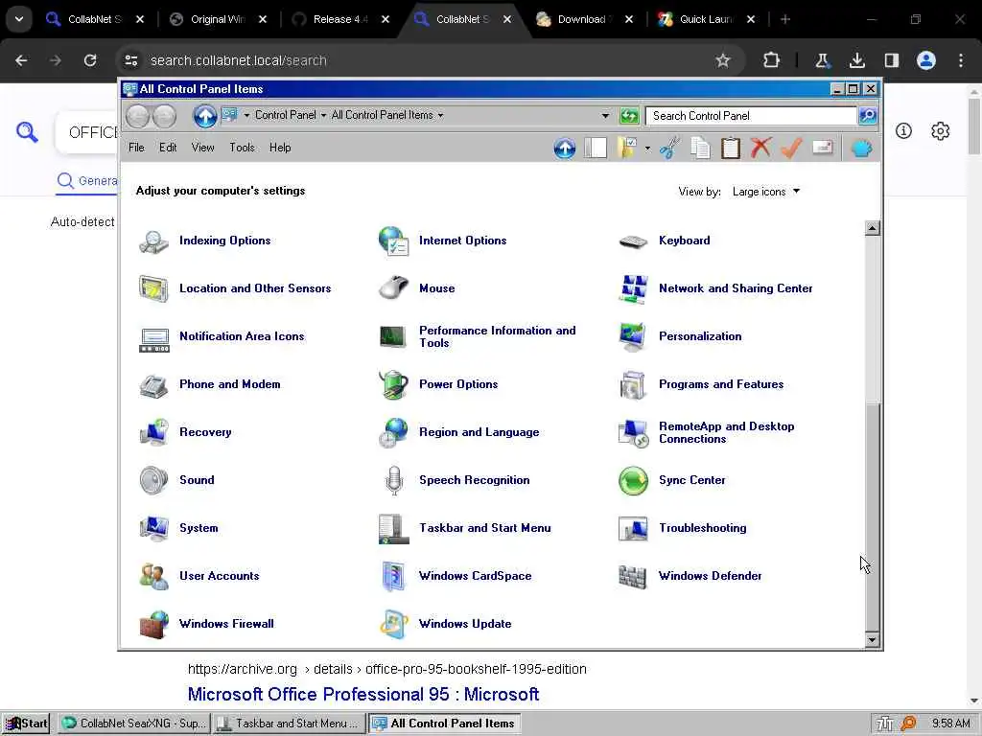This screenshot has height=736, width=982.
Task: Open the View menu
Action: 202,148
